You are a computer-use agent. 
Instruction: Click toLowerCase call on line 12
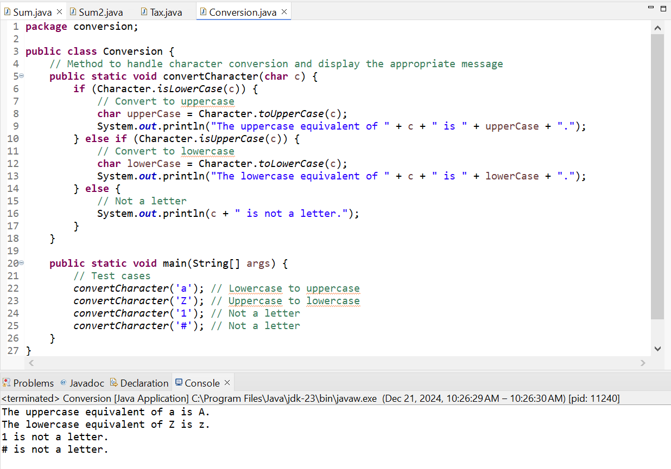click(291, 164)
